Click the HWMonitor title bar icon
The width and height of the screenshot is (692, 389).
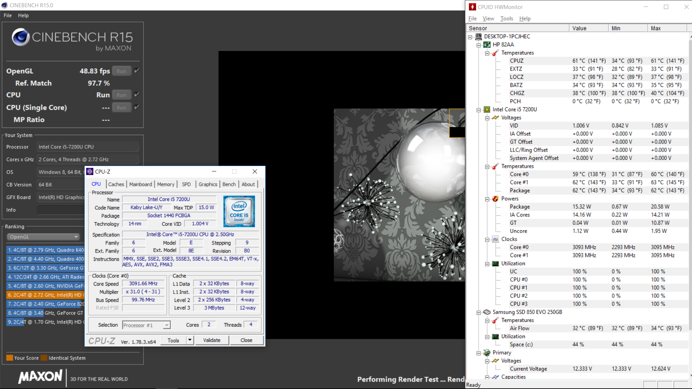point(472,7)
